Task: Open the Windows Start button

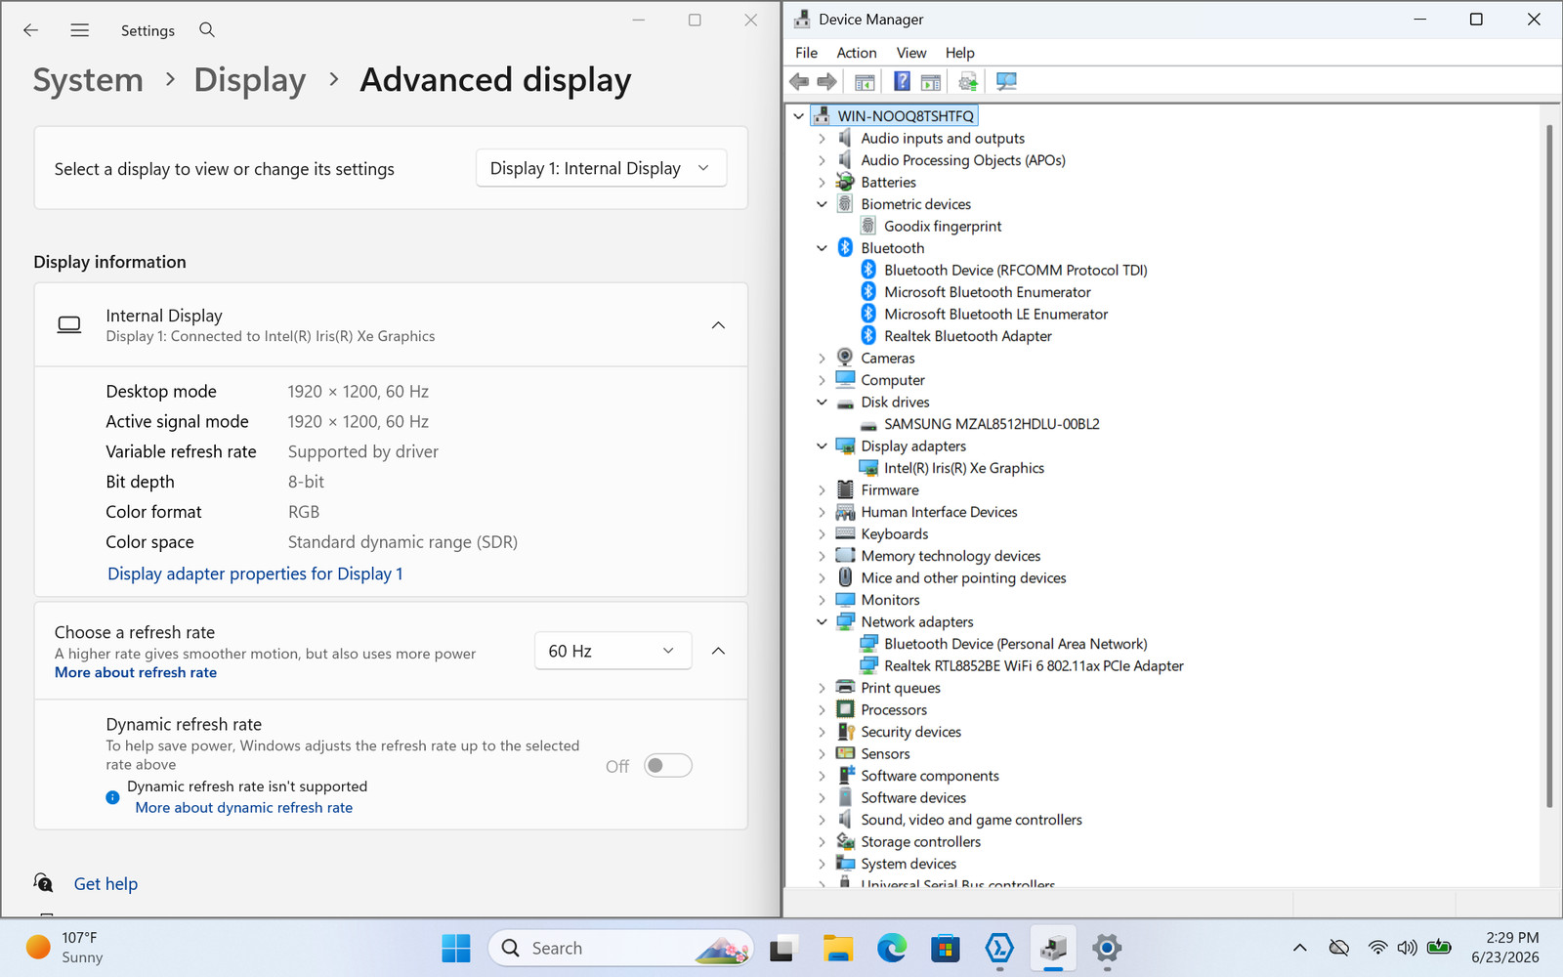Action: (456, 948)
